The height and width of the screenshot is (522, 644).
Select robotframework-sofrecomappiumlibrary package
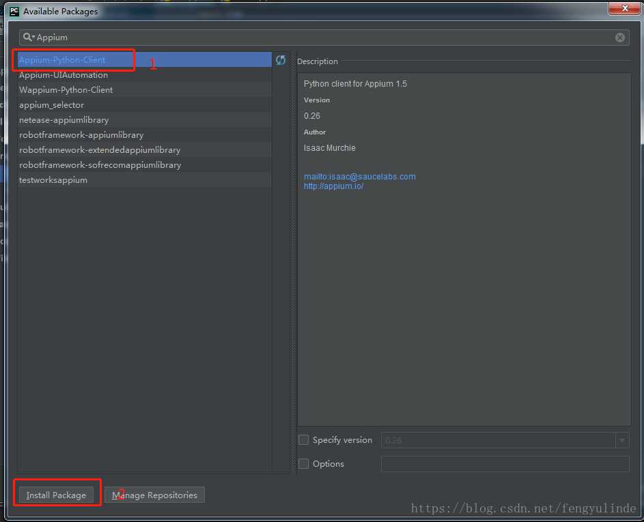pos(145,165)
